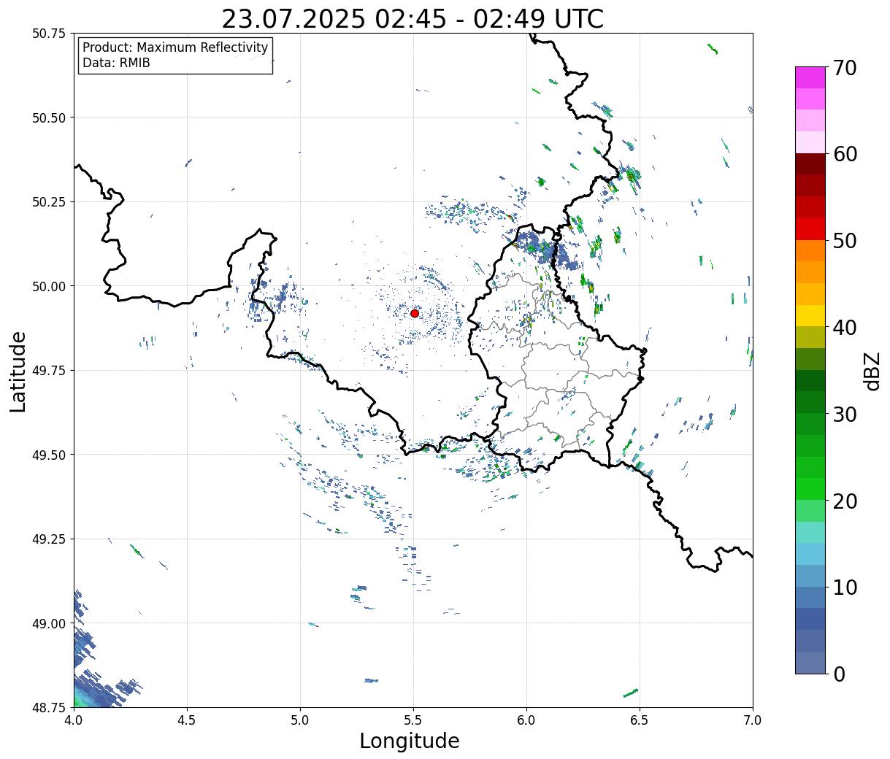Click the longitude tick label 4.0
890x759 pixels.
coord(73,720)
